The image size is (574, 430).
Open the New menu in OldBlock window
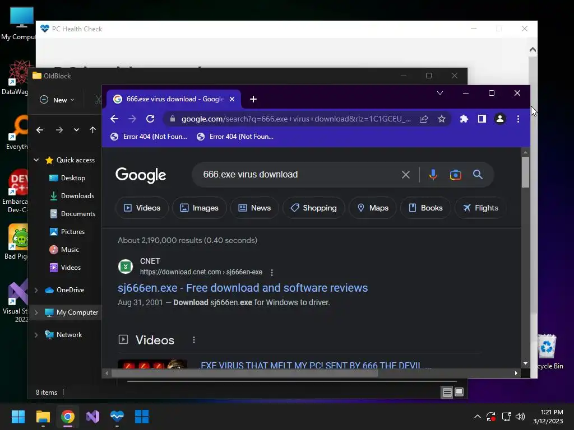(x=57, y=100)
